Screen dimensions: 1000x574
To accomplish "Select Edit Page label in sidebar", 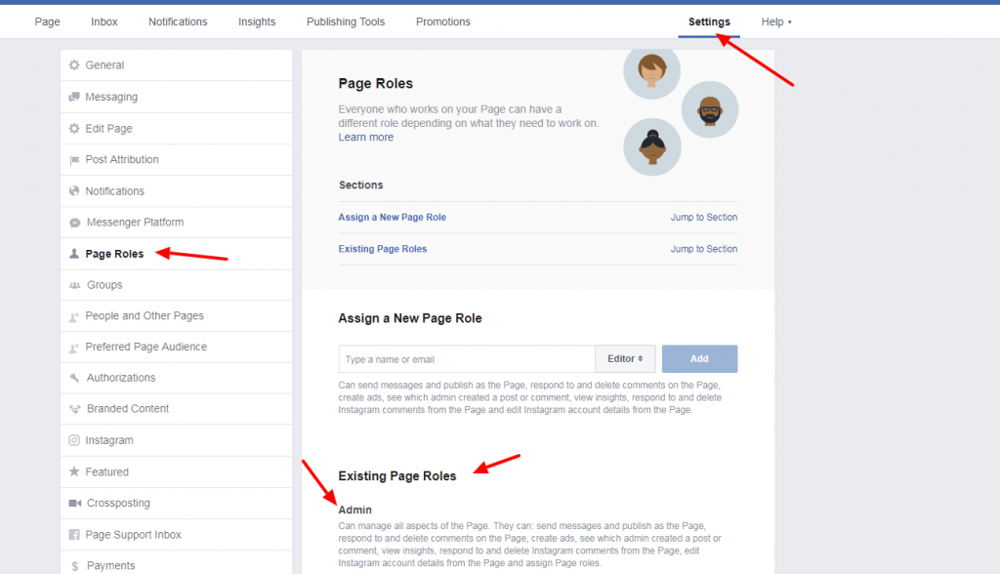I will (109, 128).
